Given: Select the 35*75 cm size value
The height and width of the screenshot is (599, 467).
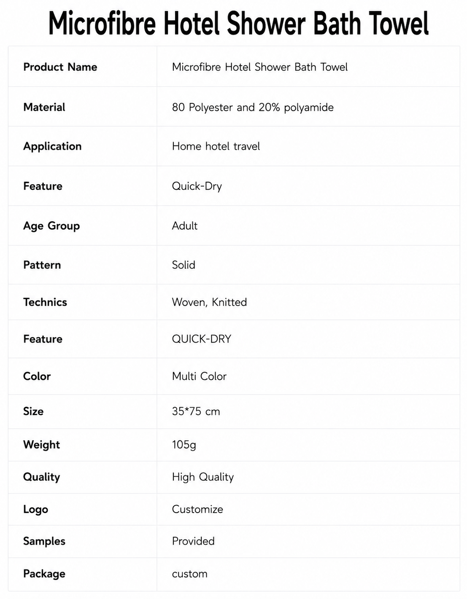Looking at the screenshot, I should coord(196,411).
